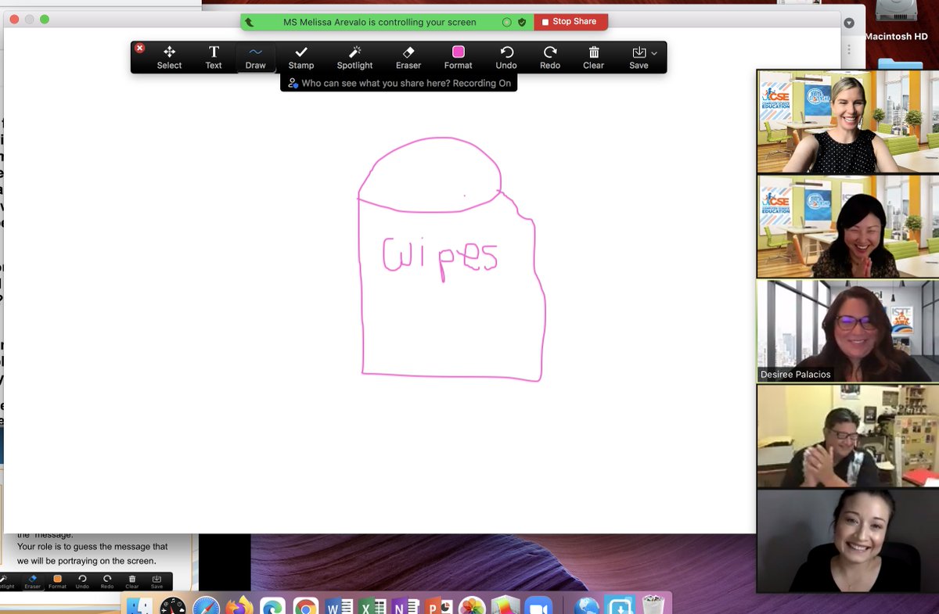Viewport: 939px width, 614px height.
Task: Redo the annotation in the top toolbar
Action: [x=550, y=57]
